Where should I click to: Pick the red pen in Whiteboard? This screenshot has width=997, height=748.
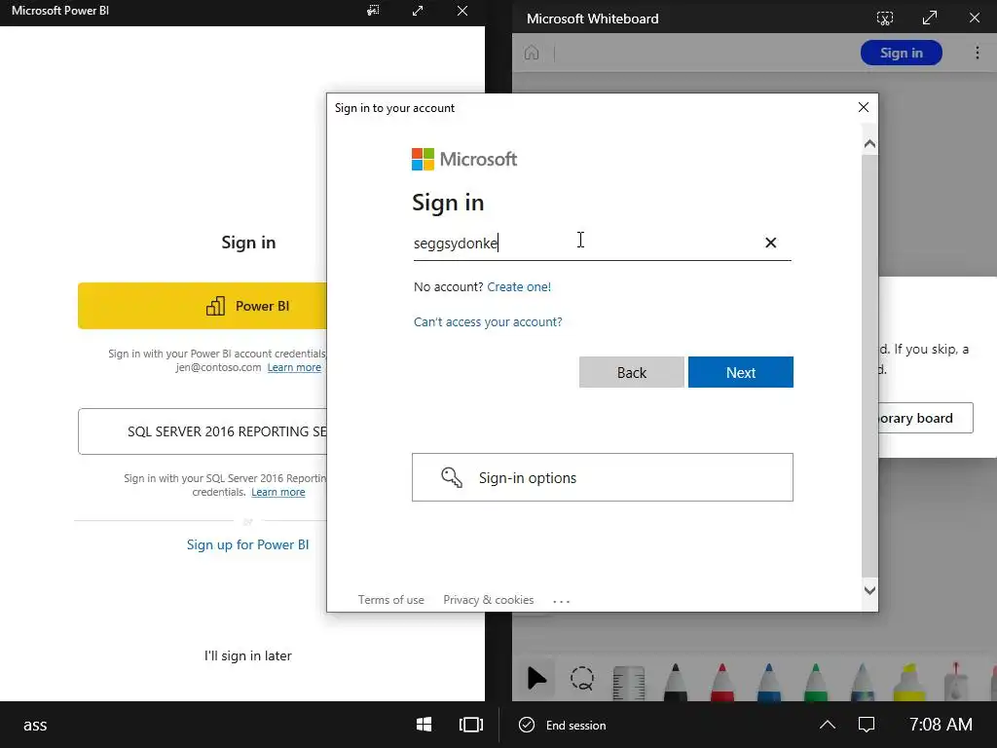click(721, 682)
